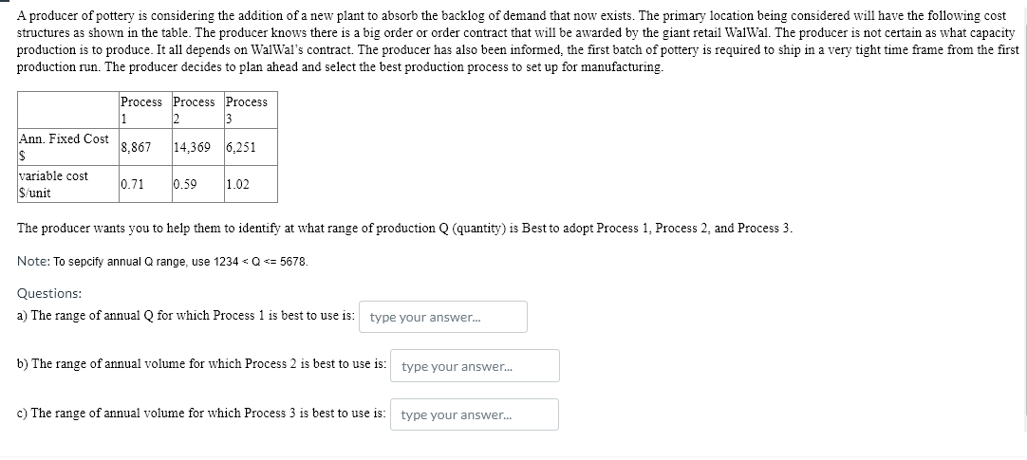This screenshot has width=1027, height=460.
Task: Click question a) text about Process 1
Action: [x=186, y=316]
